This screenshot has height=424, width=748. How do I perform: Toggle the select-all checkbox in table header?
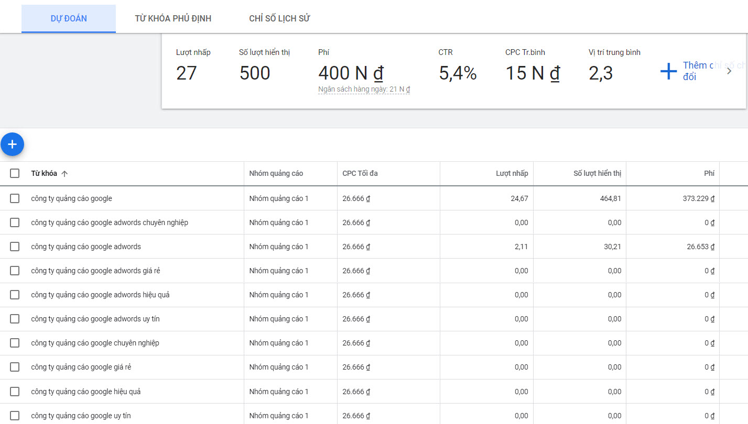[x=15, y=173]
